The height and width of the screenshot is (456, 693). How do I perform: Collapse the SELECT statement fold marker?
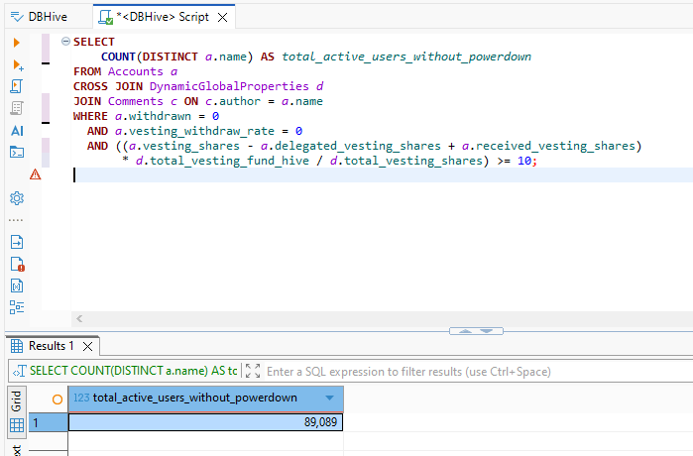click(x=65, y=42)
